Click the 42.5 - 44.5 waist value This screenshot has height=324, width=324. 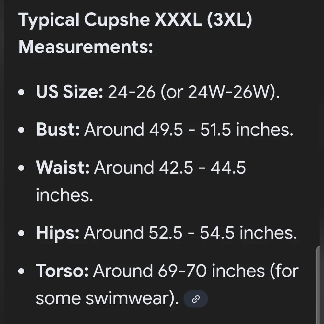click(202, 168)
